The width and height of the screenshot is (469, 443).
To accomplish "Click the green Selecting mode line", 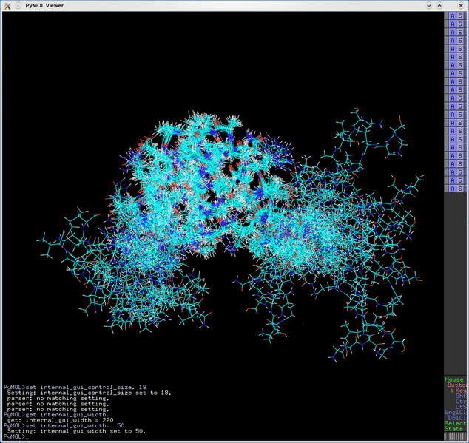I will pos(456,423).
